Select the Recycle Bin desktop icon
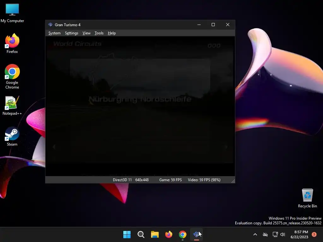Viewport: 323px width, 242px height. click(307, 198)
